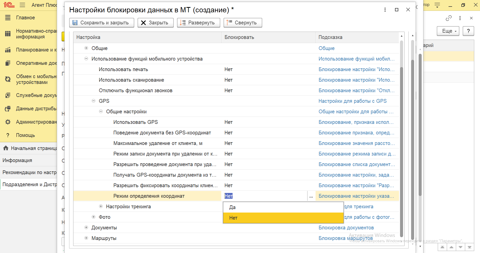This screenshot has height=253, width=480.
Task: Click Нет value for Использовать GPS
Action: pyautogui.click(x=228, y=122)
